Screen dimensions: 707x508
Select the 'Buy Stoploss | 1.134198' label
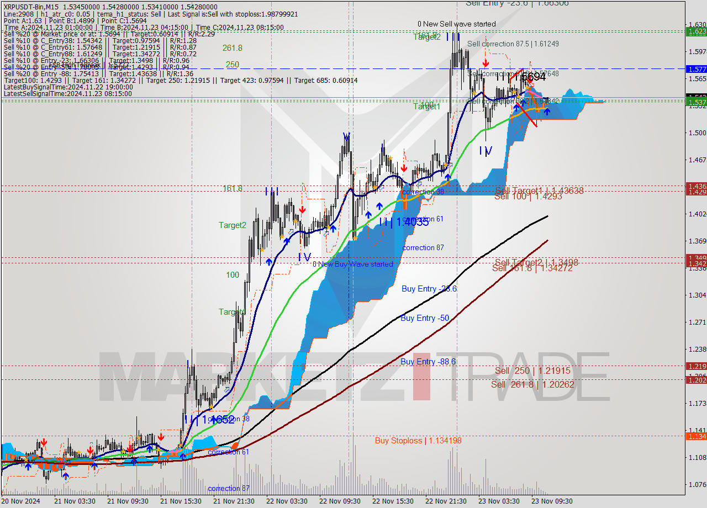click(418, 440)
